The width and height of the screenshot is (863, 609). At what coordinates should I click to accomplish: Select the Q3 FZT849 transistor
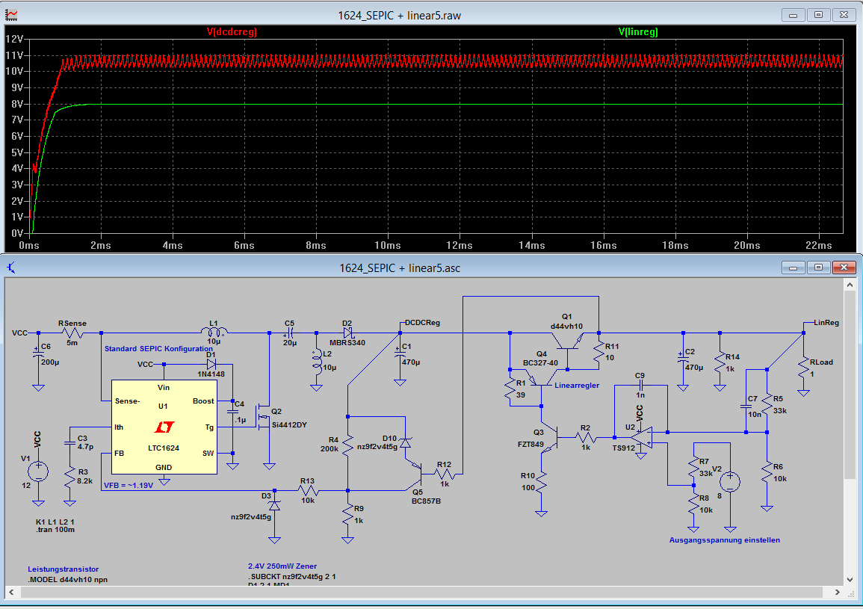[551, 439]
